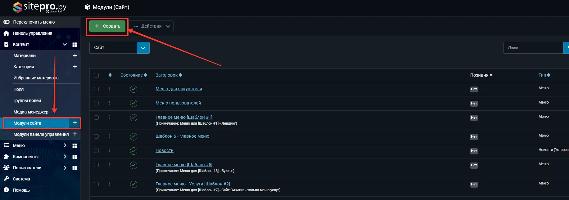The height and width of the screenshot is (200, 569).
Task: Click the published status icon for Новости
Action: [x=133, y=151]
